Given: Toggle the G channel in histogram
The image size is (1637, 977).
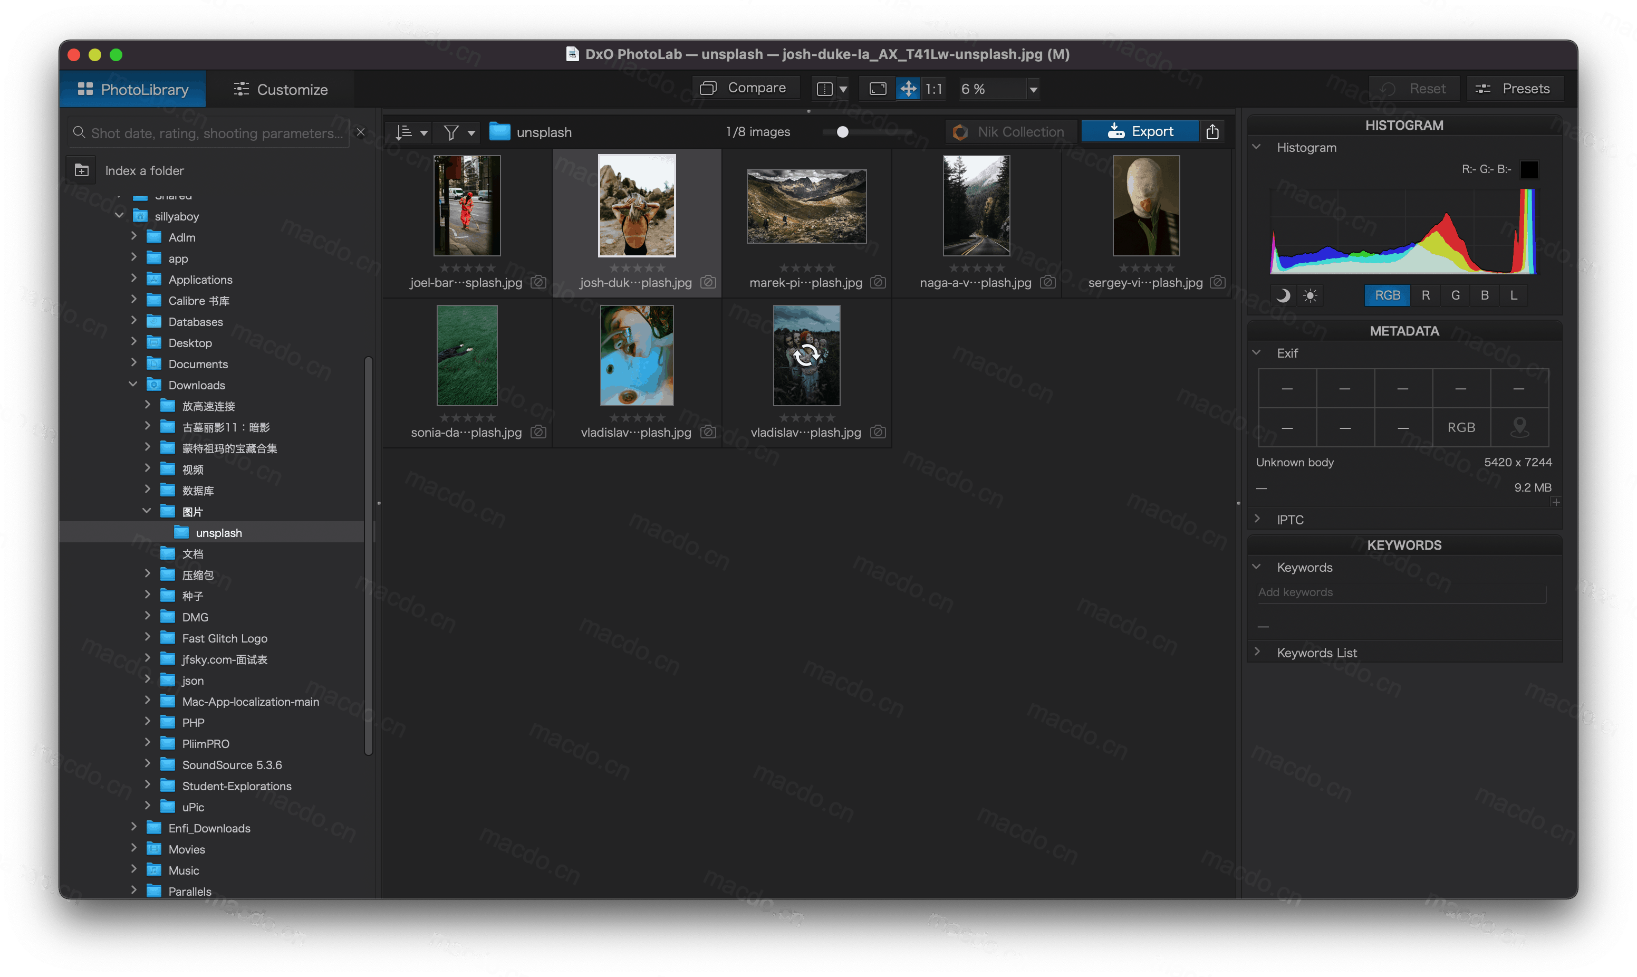Looking at the screenshot, I should coord(1455,294).
